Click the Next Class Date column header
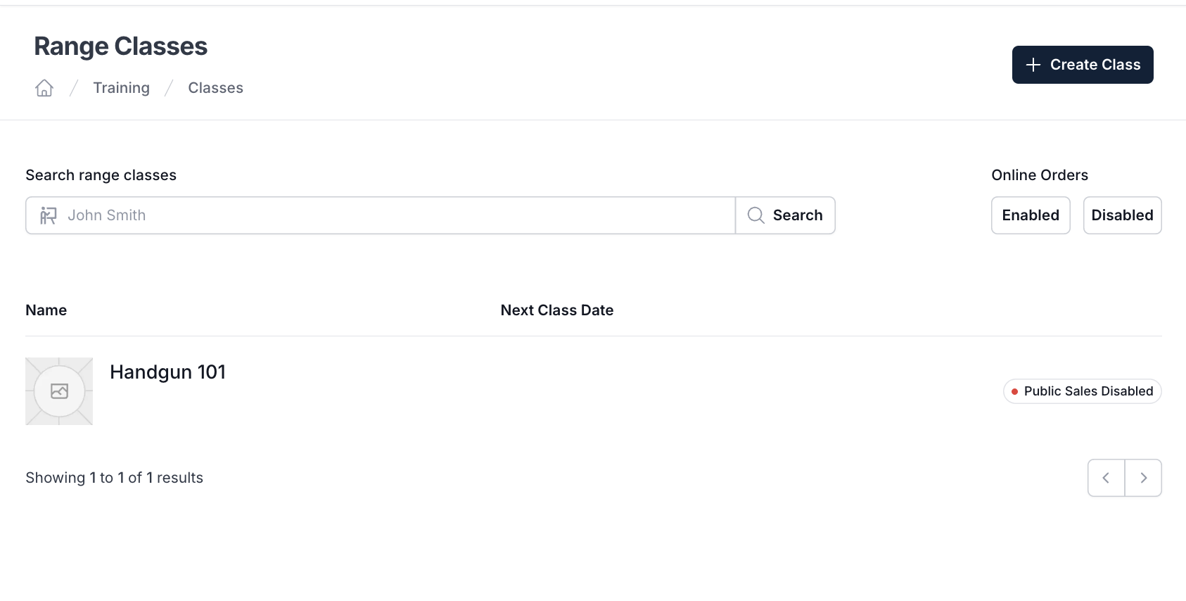This screenshot has width=1186, height=601. coord(557,310)
